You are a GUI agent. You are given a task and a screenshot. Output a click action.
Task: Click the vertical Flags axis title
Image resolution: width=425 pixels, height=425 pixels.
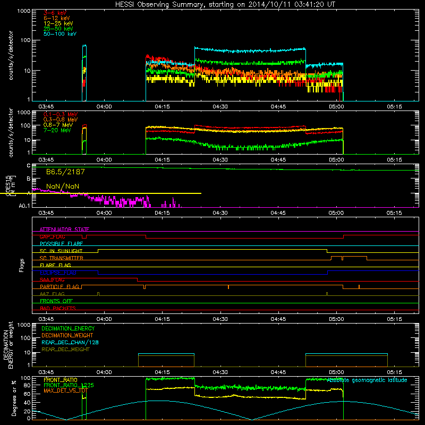pyautogui.click(x=22, y=265)
